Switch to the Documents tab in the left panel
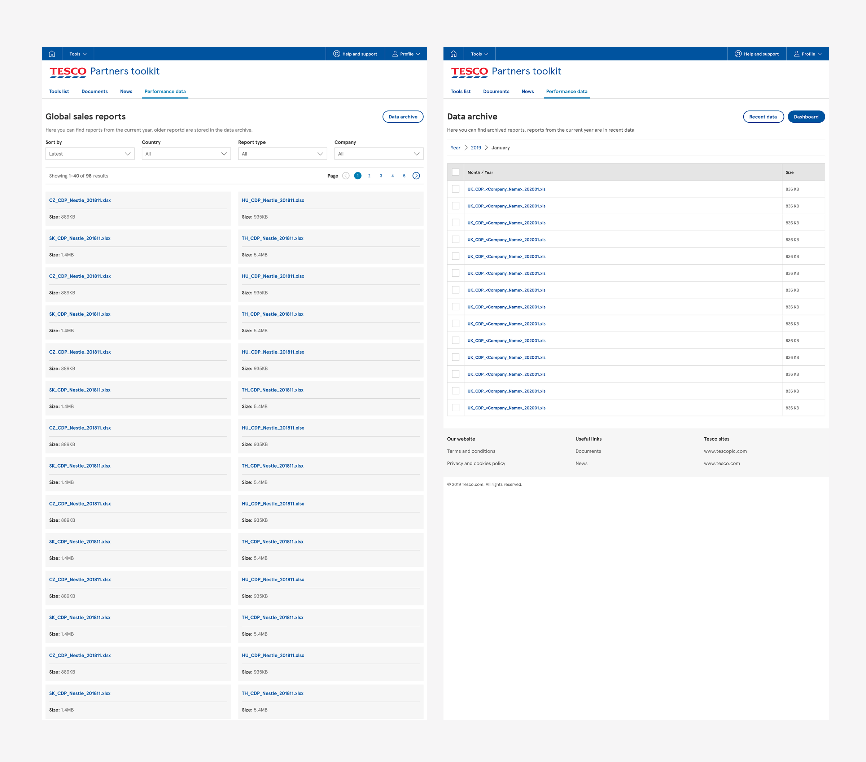This screenshot has width=866, height=762. point(95,92)
